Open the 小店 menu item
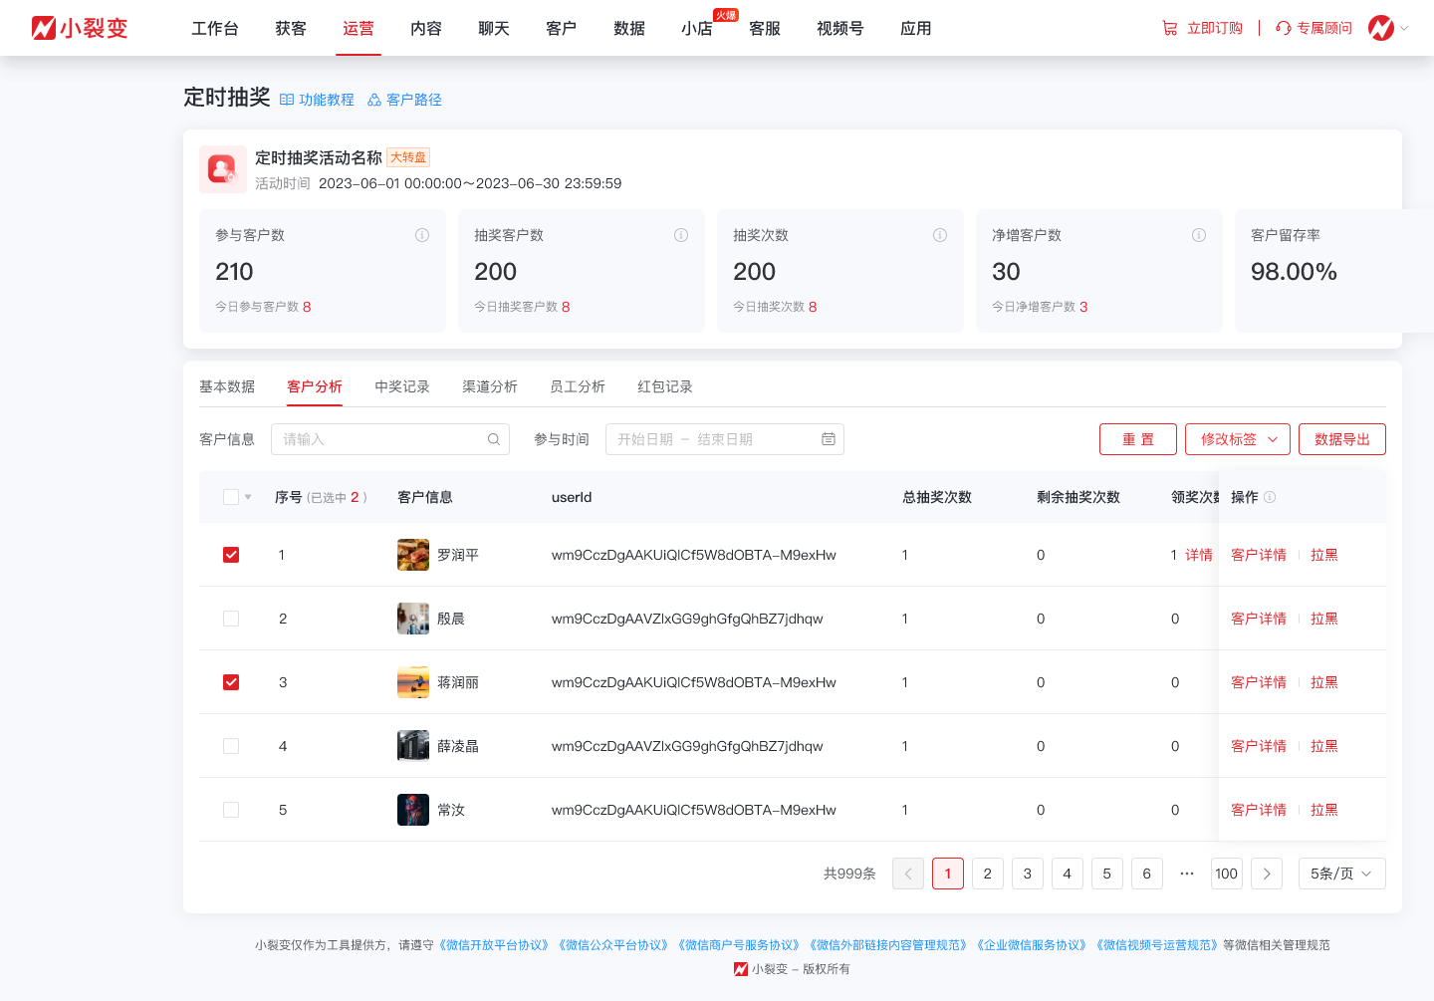 tap(697, 28)
